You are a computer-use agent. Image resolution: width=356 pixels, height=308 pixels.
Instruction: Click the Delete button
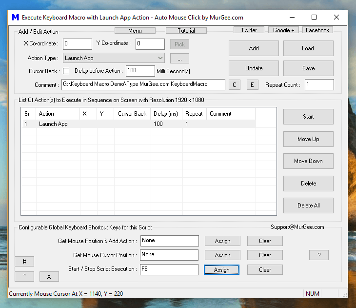[308, 183]
